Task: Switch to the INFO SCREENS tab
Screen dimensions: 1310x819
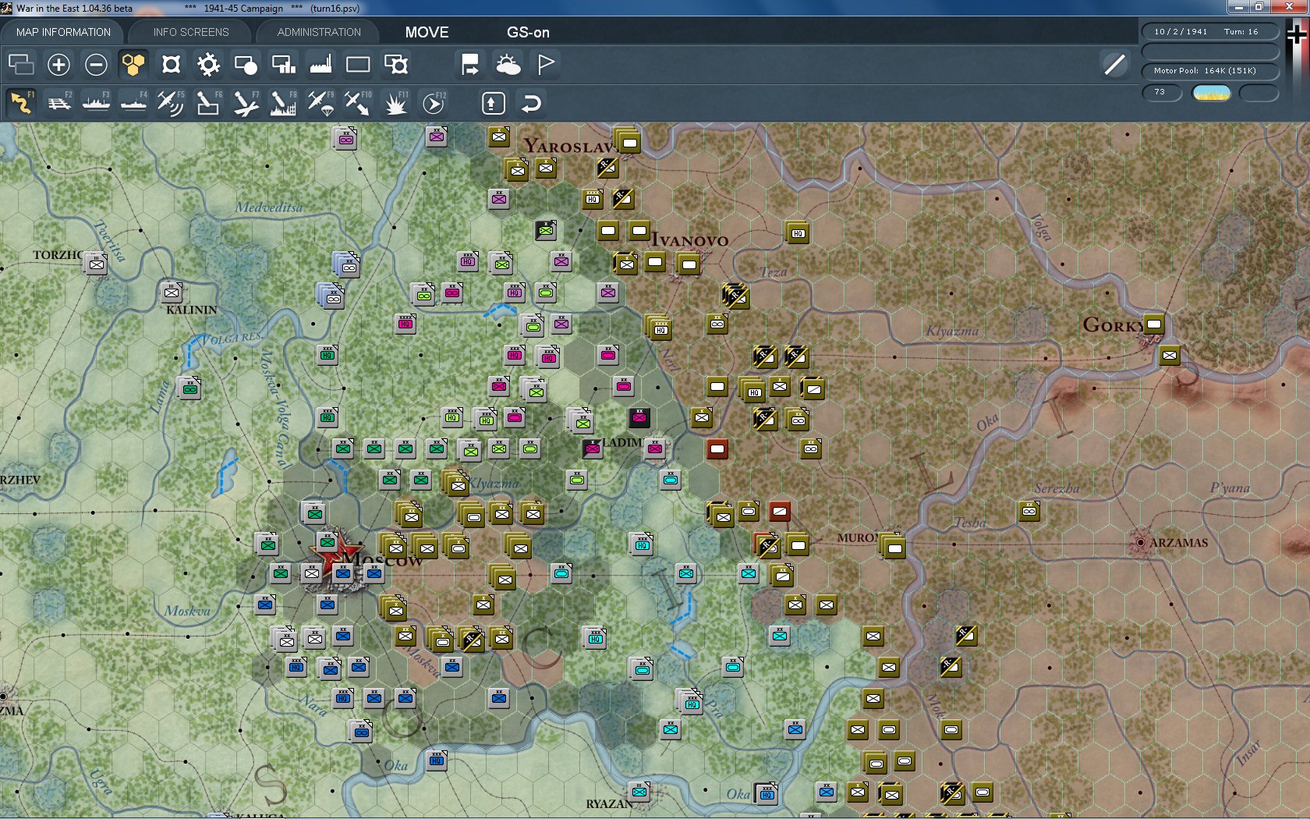Action: tap(191, 32)
